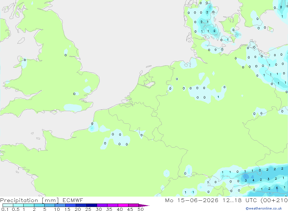Click the precipitation value '4' on the map

tap(253, 180)
